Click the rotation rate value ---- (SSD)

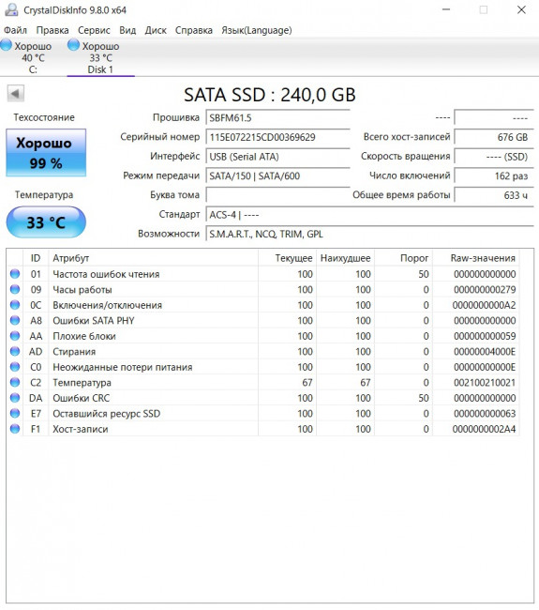pyautogui.click(x=494, y=157)
